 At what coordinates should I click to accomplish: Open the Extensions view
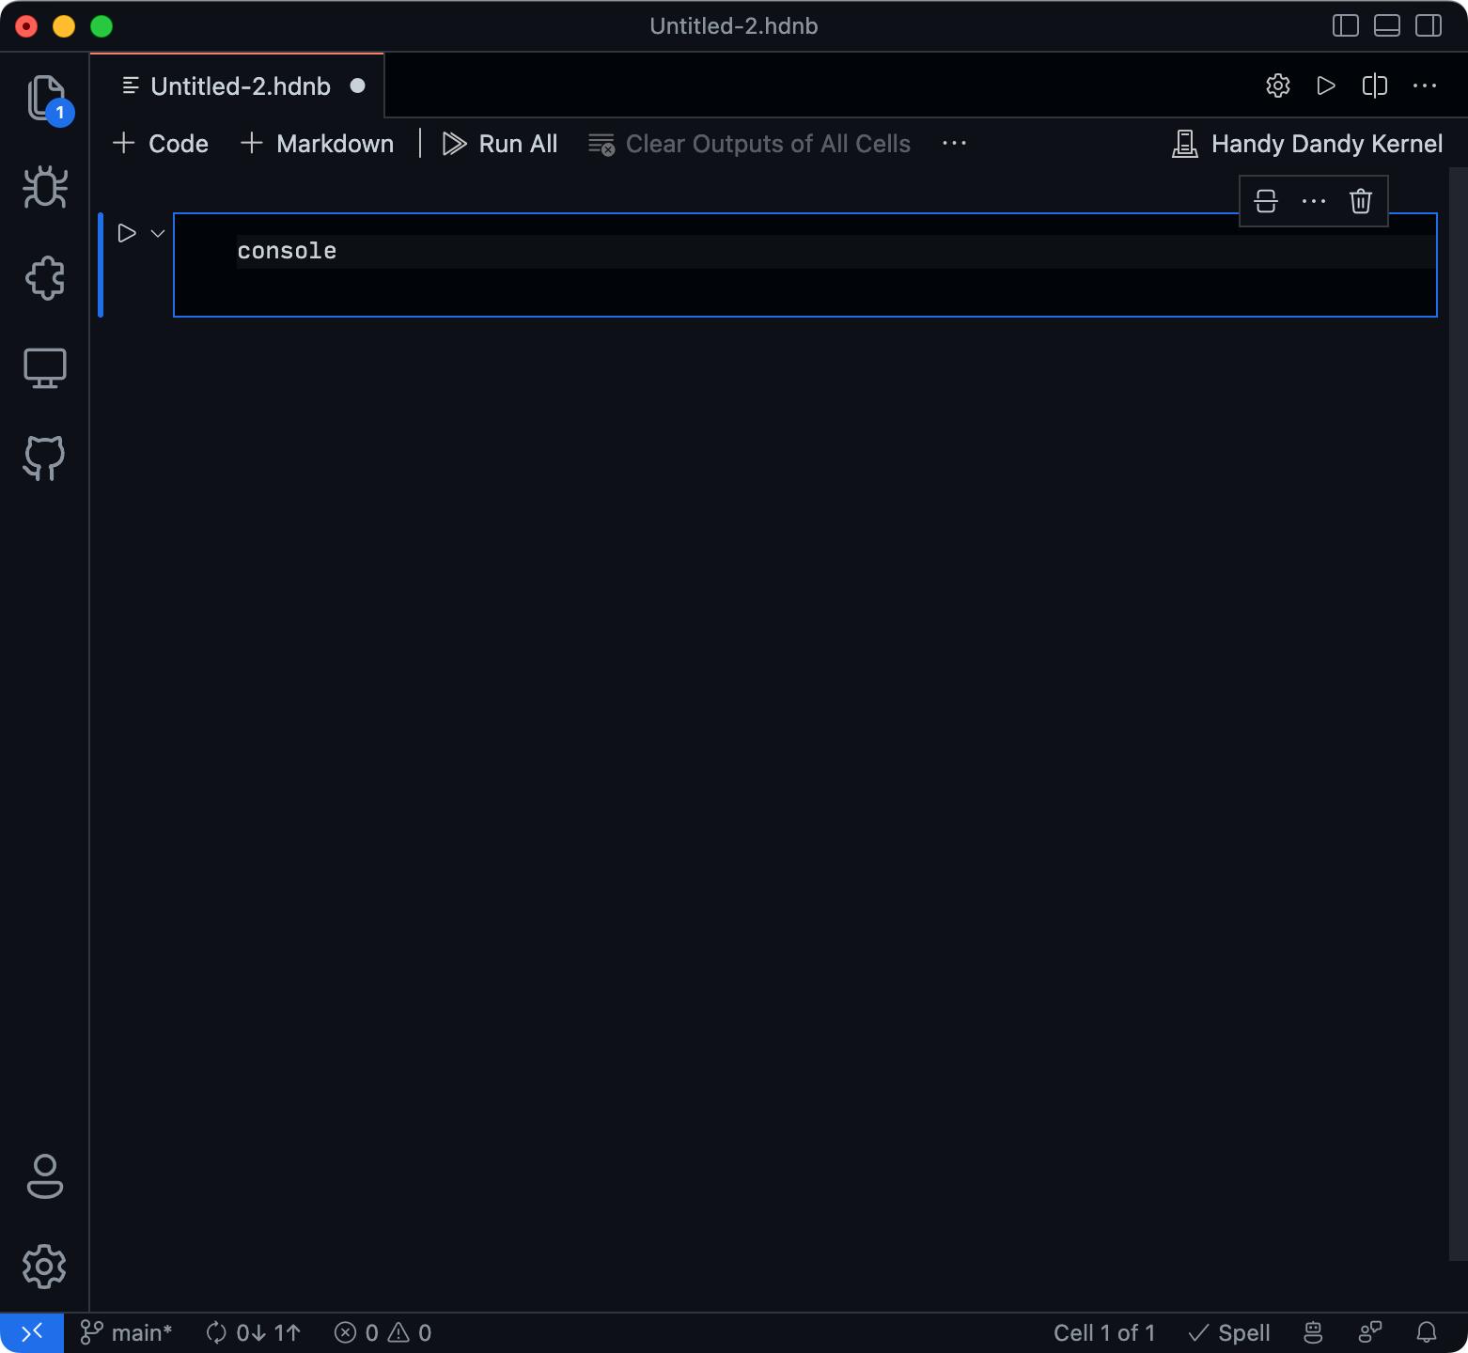(45, 278)
